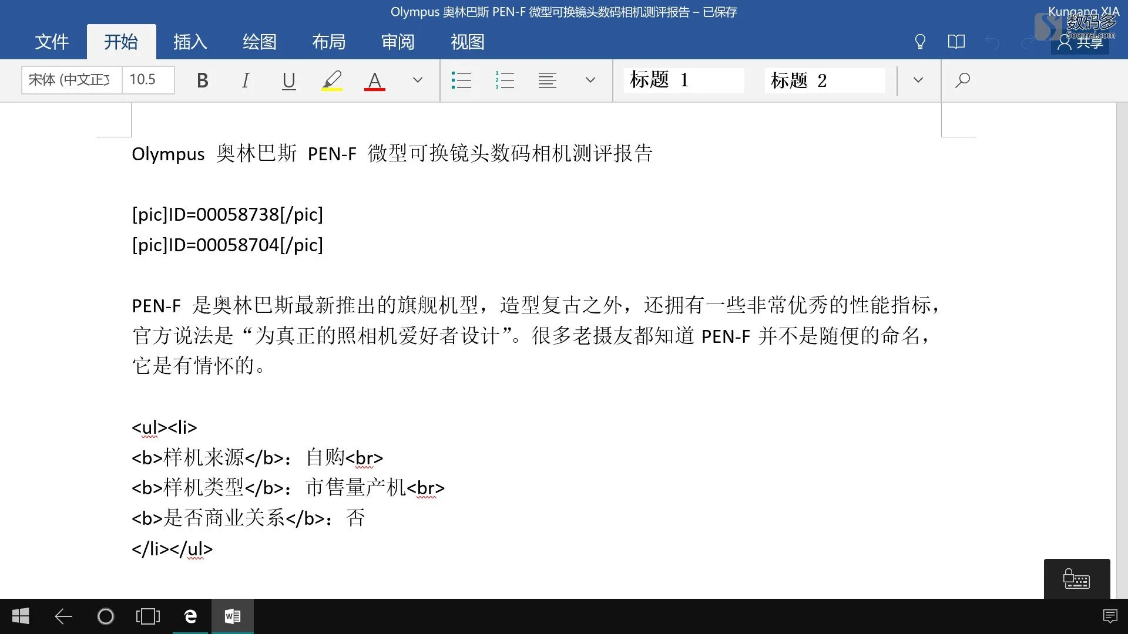Open paragraph alignment options

tap(547, 80)
